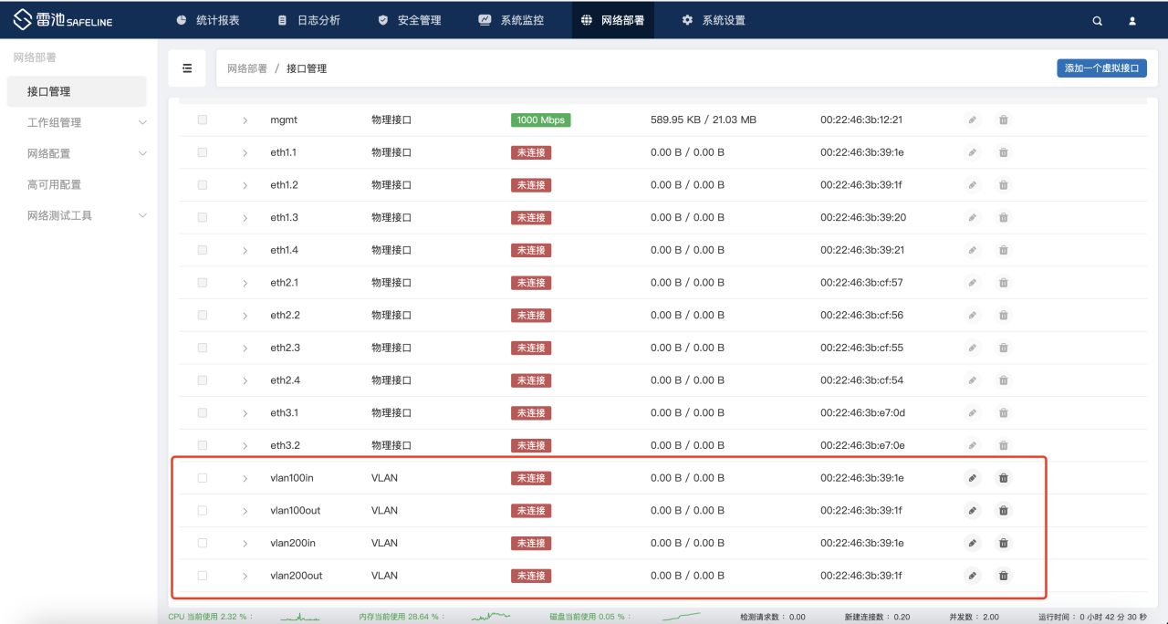Click the search icon in top bar
Screen dimensions: 1168x624
click(x=1097, y=20)
